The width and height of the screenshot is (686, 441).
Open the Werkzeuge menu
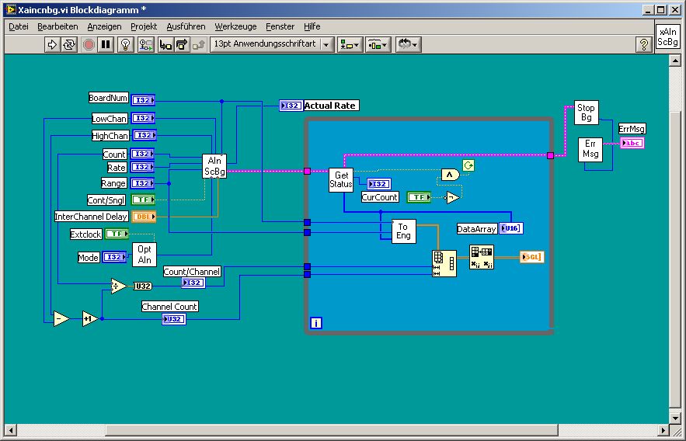click(x=235, y=26)
